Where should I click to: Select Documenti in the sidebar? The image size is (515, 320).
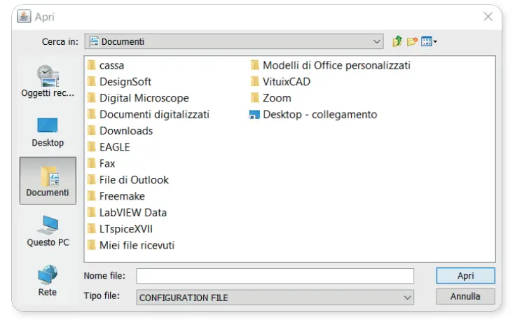pyautogui.click(x=48, y=180)
